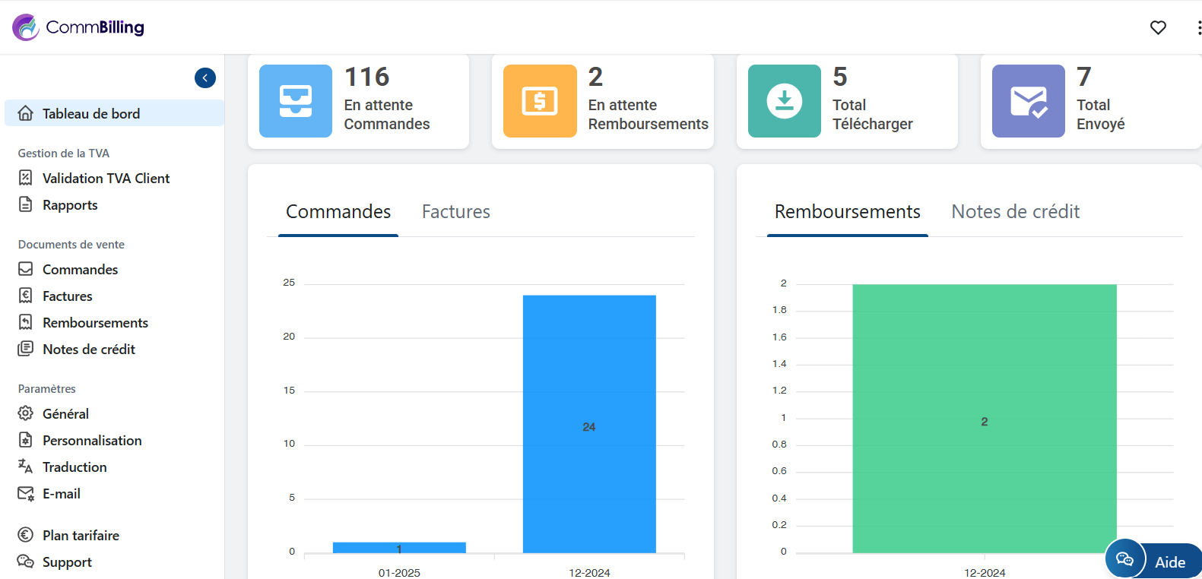This screenshot has height=579, width=1202.
Task: Click the heart favorite icon in header
Action: (x=1158, y=28)
